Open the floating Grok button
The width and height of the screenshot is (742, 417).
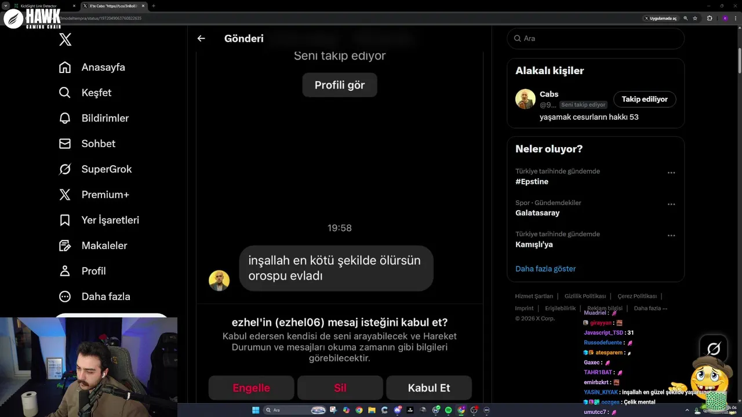tap(714, 349)
